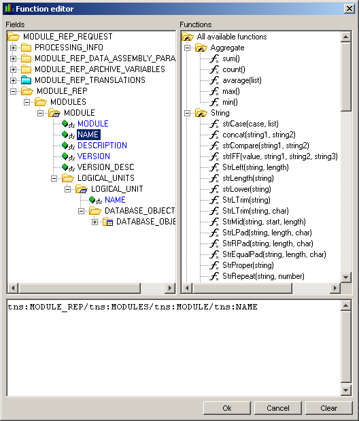Click the fx icon beside StrRepeat(string, number)
This screenshot has height=421, width=359.
(x=214, y=276)
